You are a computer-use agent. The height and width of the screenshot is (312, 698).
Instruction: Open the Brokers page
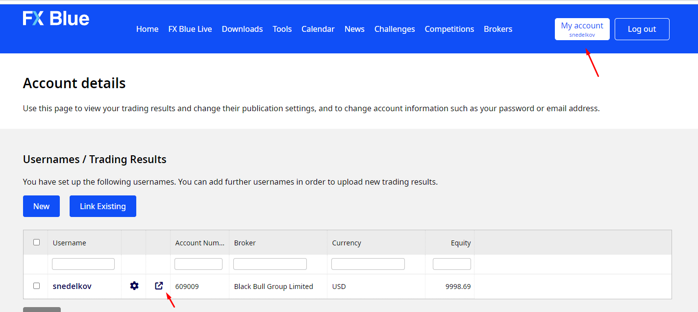pyautogui.click(x=498, y=29)
